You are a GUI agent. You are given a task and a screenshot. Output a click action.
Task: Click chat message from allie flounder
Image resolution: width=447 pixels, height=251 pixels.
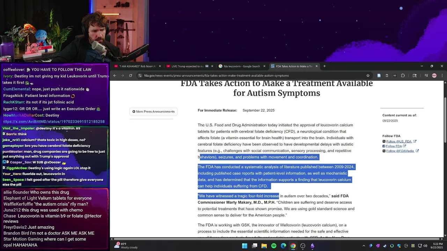click(36, 192)
